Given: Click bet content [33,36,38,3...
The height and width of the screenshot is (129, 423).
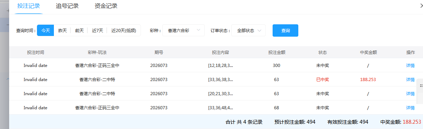Looking at the screenshot, I should (x=220, y=79).
